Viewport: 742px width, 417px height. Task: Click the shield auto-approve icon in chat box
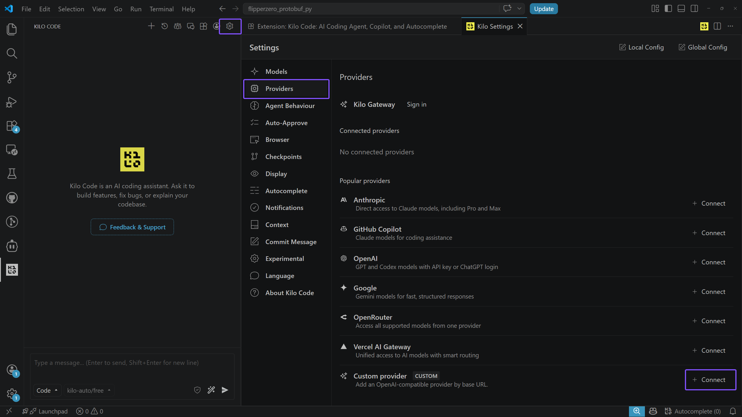(197, 390)
